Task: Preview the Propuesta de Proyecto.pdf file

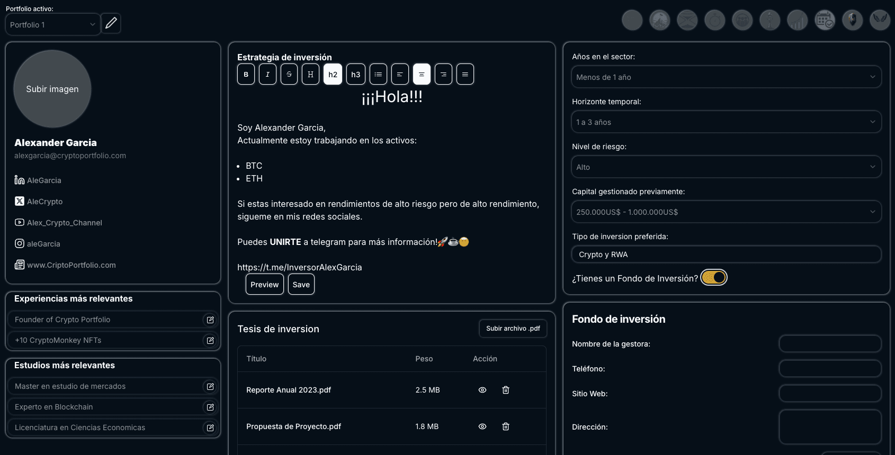Action: pos(482,426)
